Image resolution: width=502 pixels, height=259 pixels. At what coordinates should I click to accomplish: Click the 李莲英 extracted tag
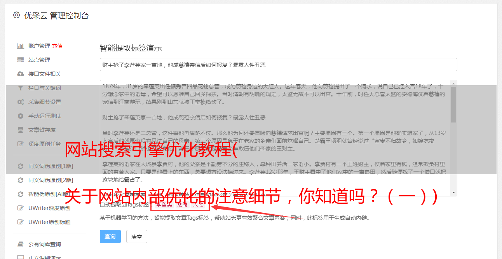pos(164,205)
